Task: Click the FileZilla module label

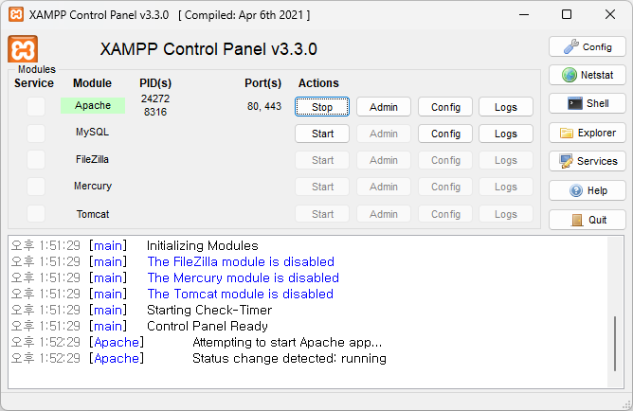Action: tap(93, 159)
